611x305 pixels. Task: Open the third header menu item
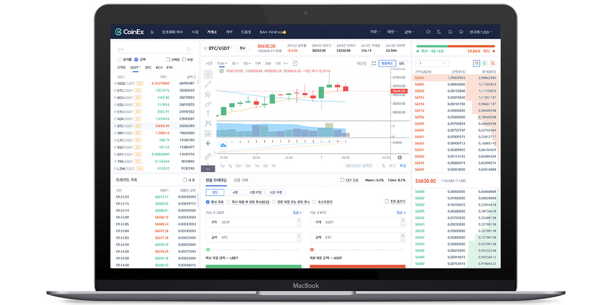tap(212, 32)
